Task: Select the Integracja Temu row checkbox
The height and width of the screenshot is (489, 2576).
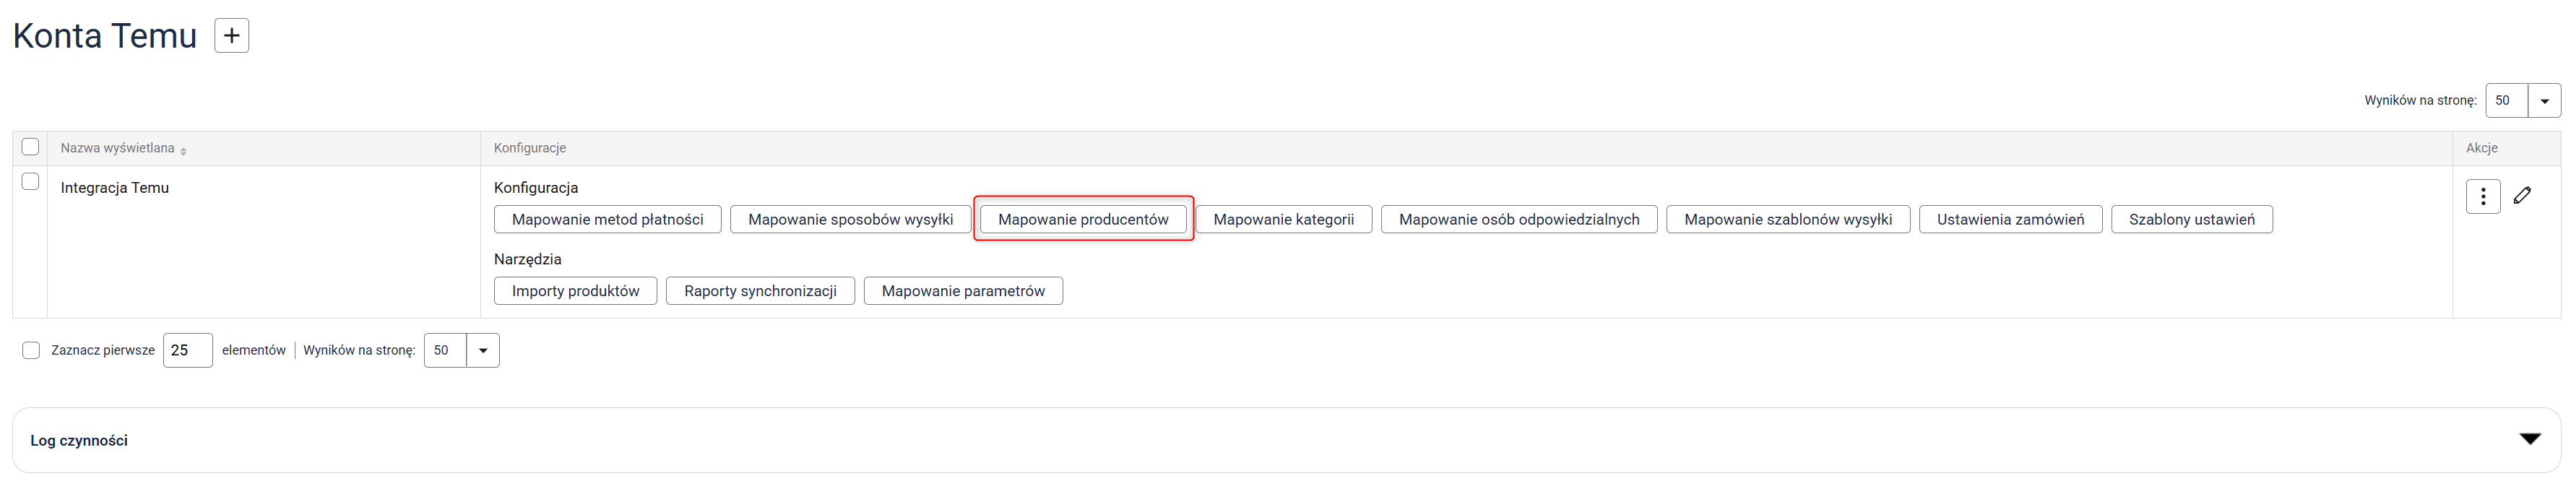Action: pos(30,182)
